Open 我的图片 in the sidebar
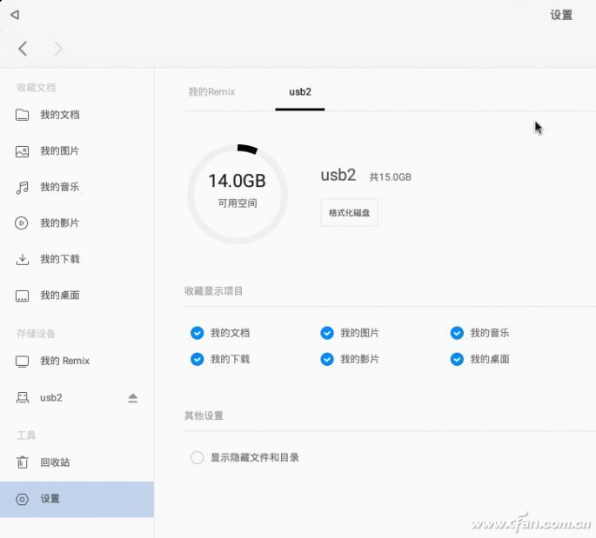The width and height of the screenshot is (596, 538). [x=59, y=151]
